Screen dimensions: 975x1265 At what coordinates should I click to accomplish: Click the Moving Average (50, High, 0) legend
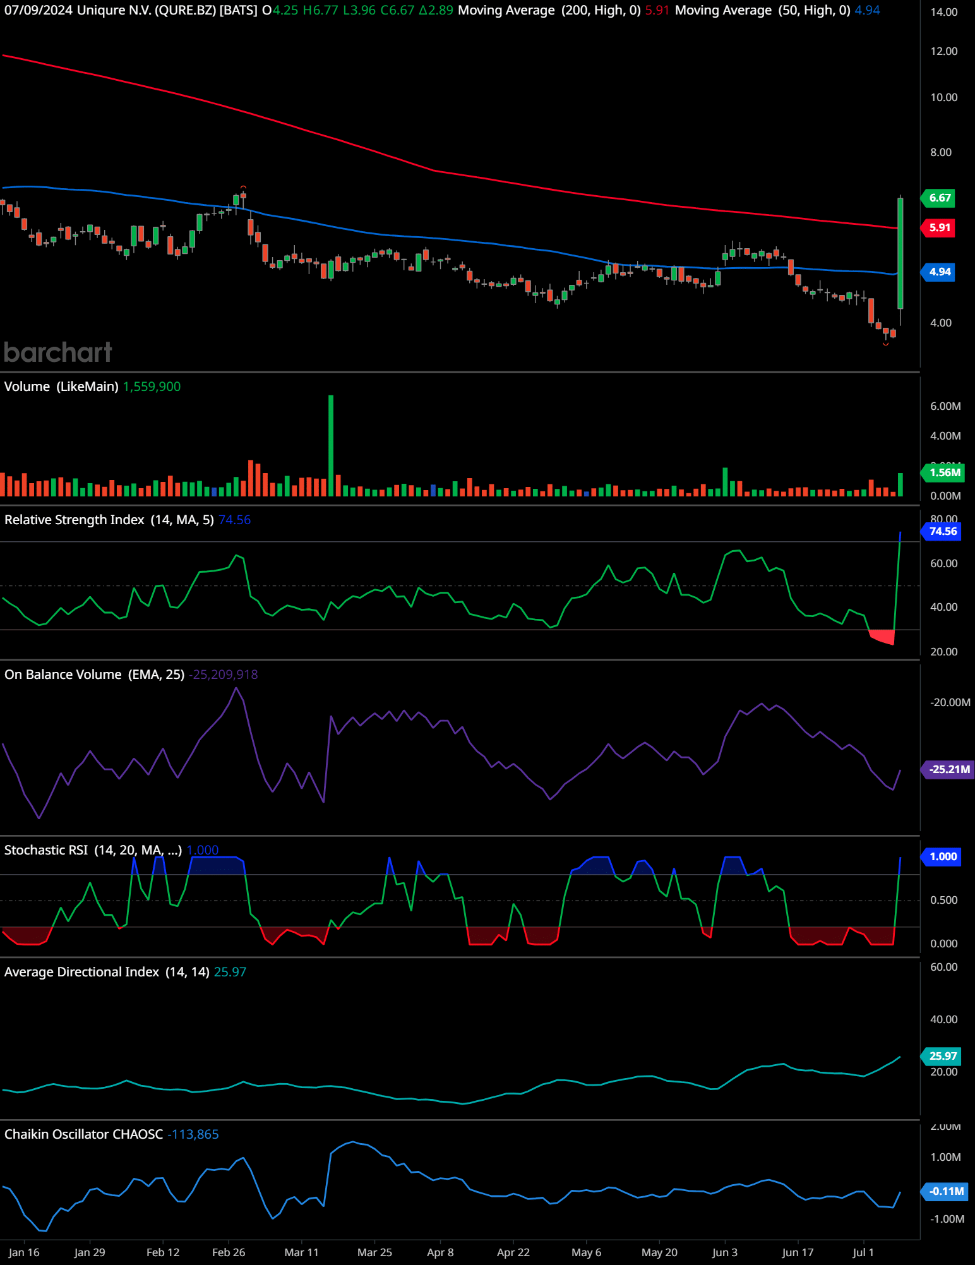[x=763, y=10]
